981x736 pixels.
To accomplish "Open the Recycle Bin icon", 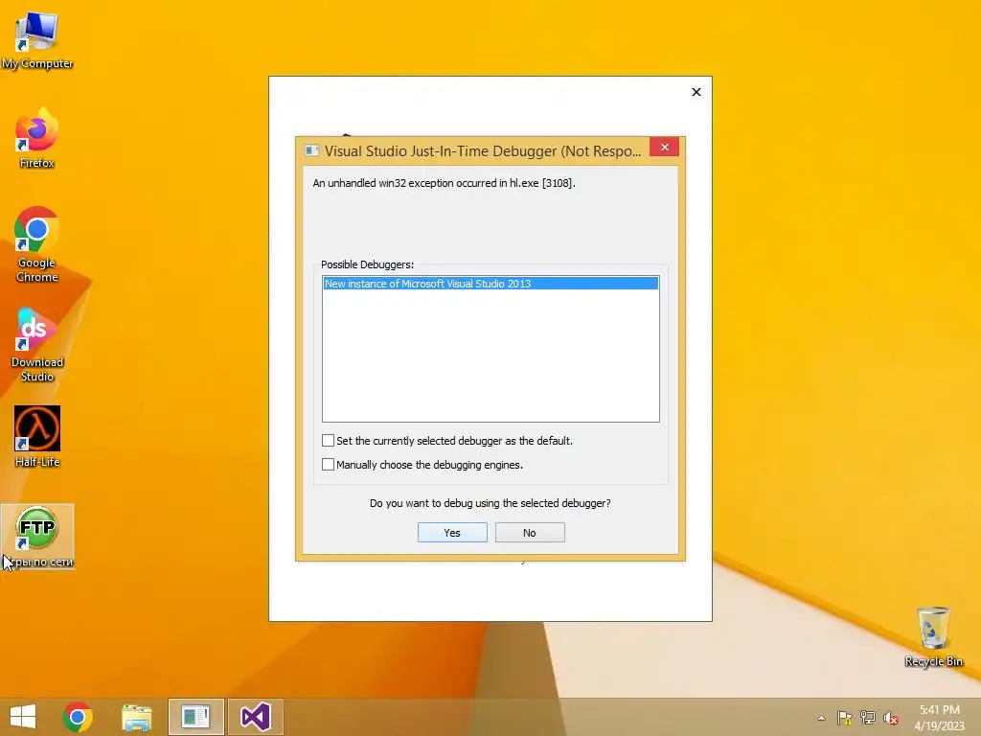I will 933,636.
